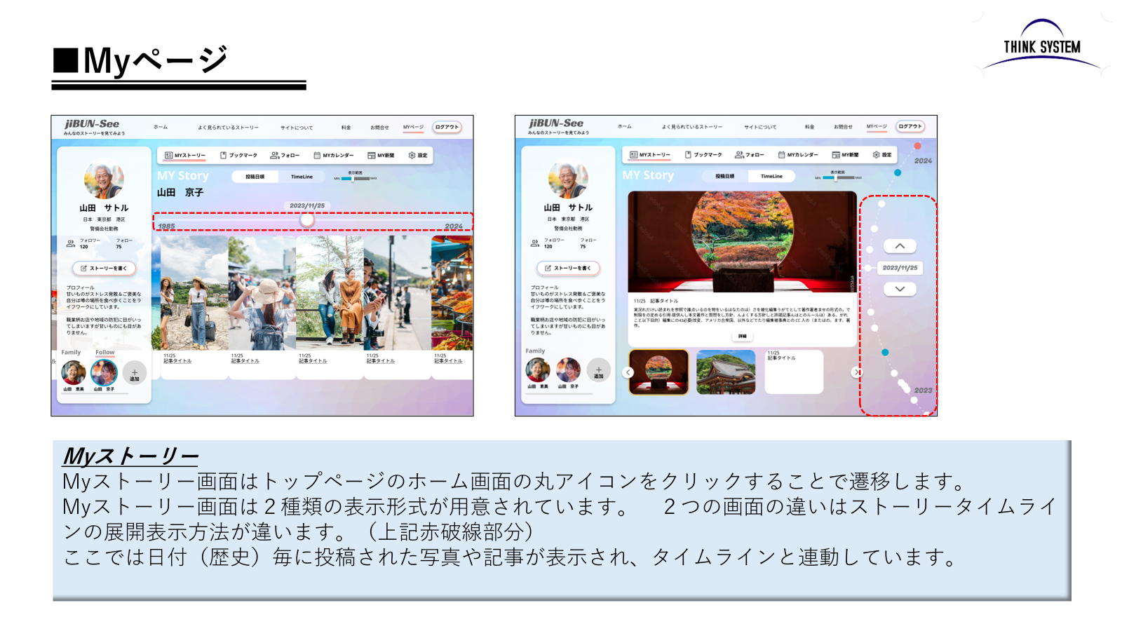This screenshot has height=631, width=1122.
Task: Open 設定 gear icon in the left mockup
Action: point(412,155)
